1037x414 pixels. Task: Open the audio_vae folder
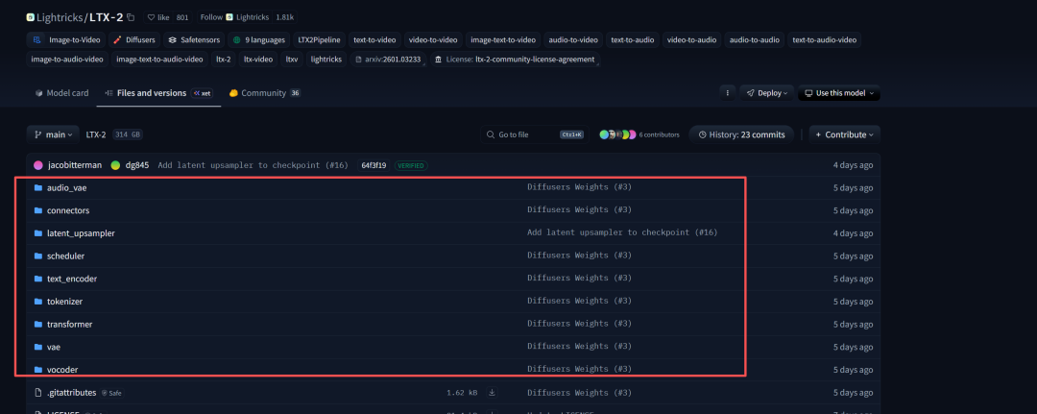pos(67,188)
